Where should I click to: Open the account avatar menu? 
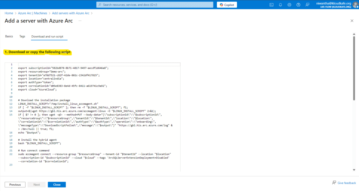pos(355,5)
